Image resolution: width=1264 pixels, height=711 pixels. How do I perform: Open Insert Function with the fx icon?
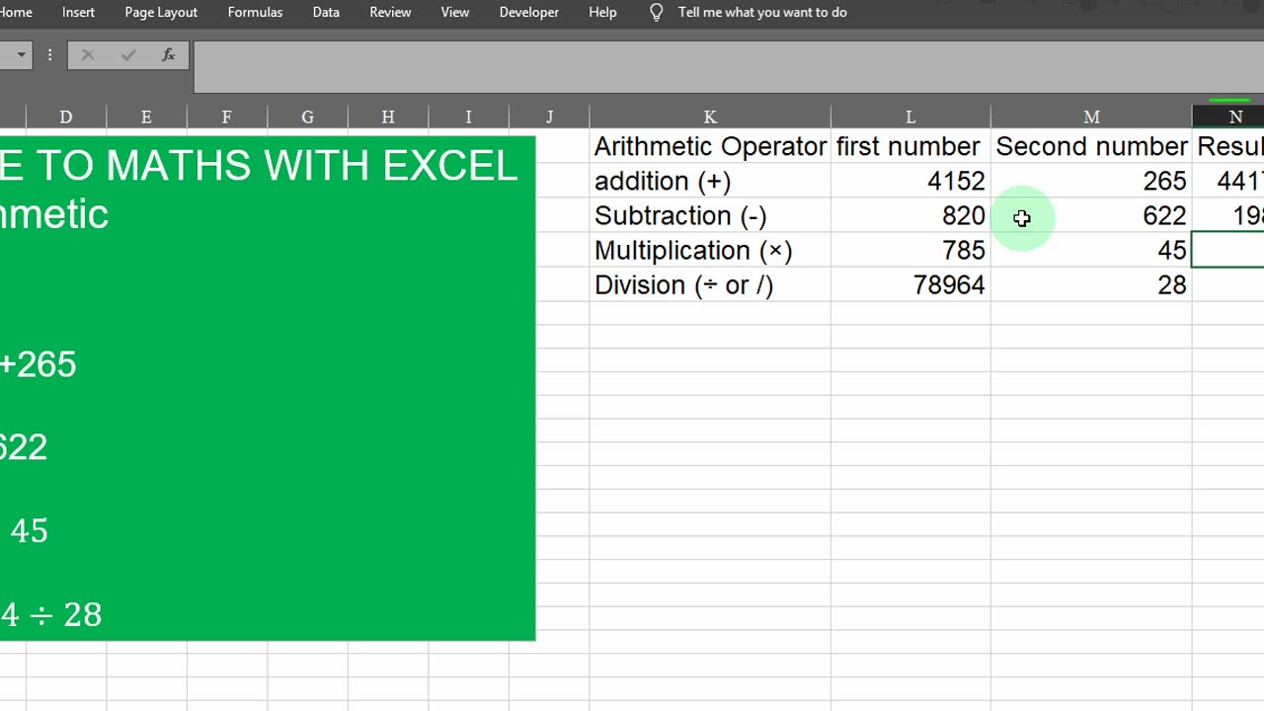169,55
